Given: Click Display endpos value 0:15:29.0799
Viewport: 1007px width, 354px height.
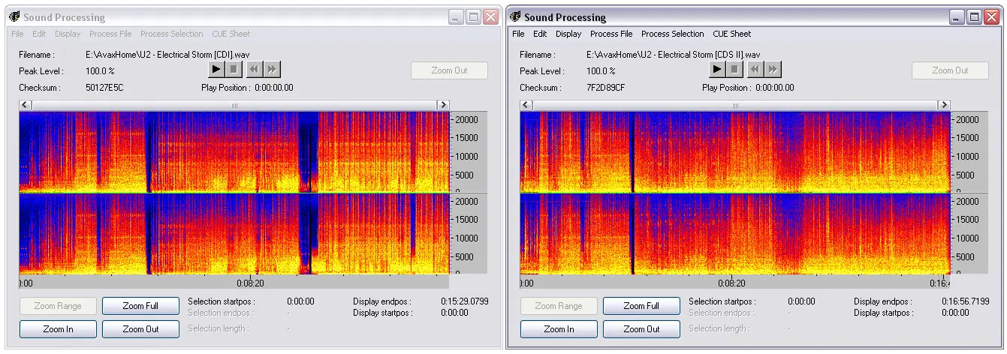Looking at the screenshot, I should [x=464, y=301].
